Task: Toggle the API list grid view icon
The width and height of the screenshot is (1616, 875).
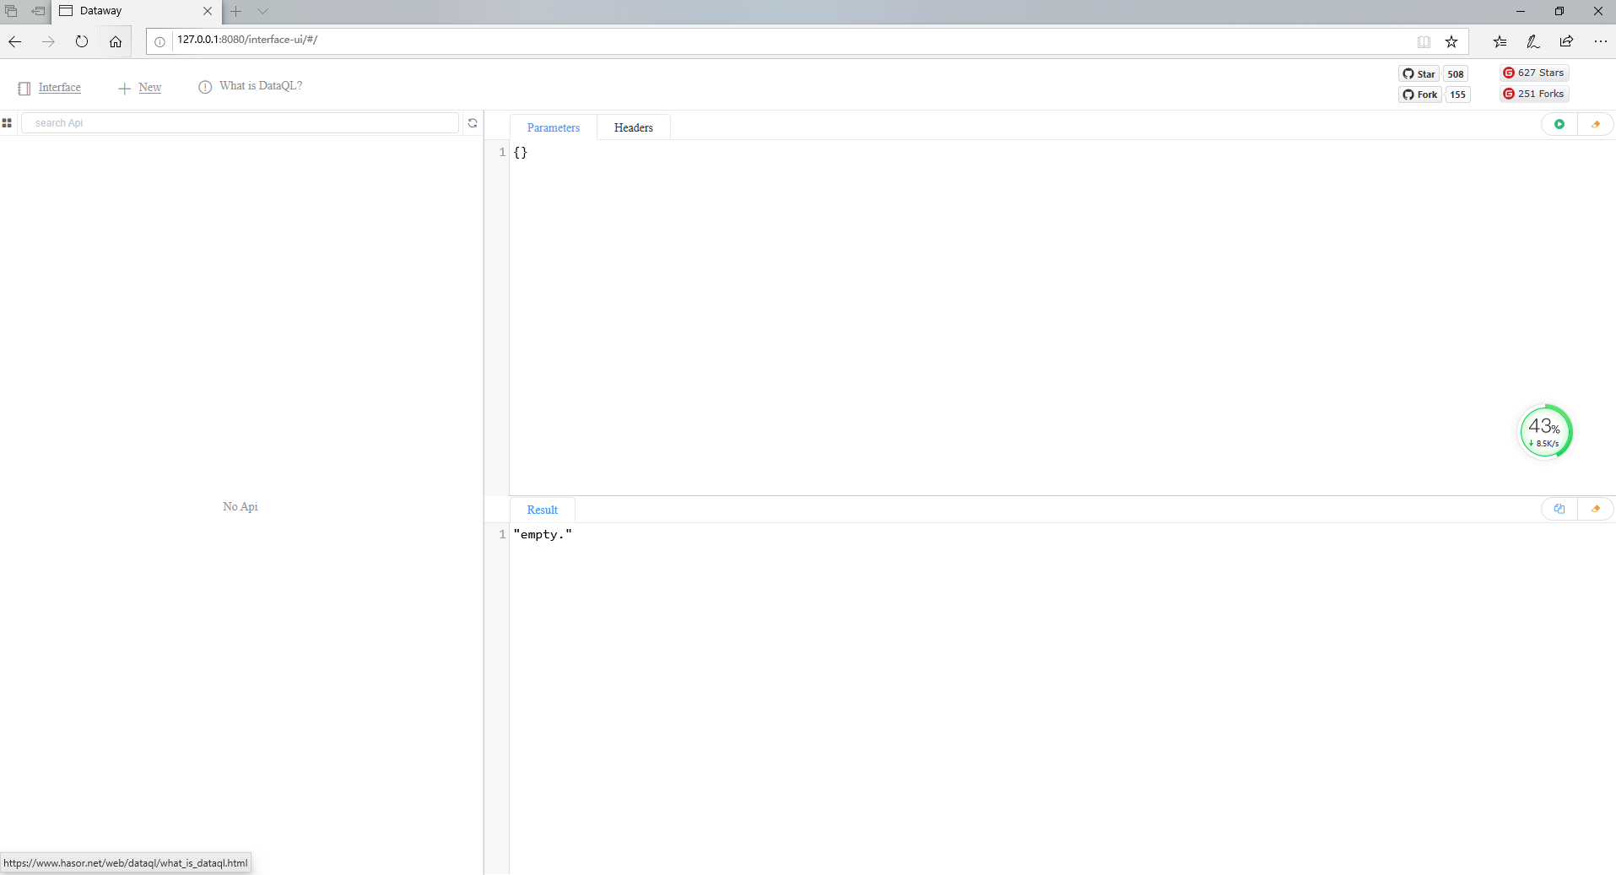Action: pyautogui.click(x=7, y=123)
